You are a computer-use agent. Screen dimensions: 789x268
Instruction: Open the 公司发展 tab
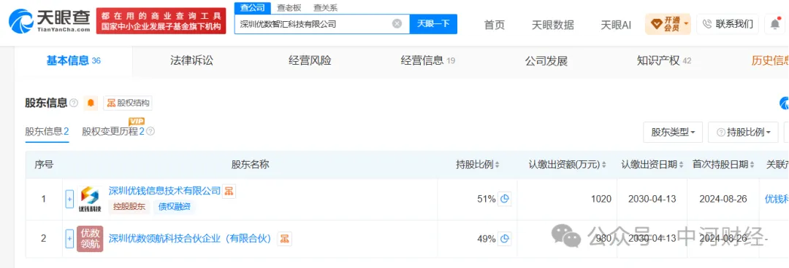(546, 60)
